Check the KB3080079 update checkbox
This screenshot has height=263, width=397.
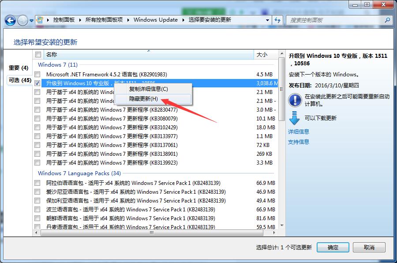coord(37,119)
